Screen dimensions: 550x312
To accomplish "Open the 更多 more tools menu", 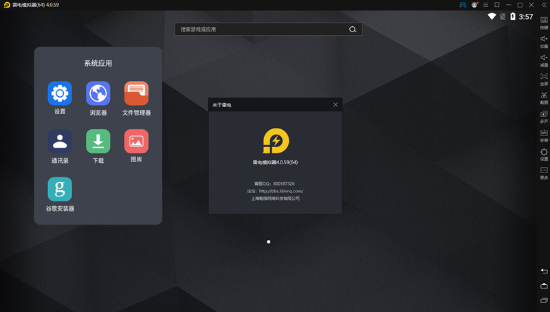I will [x=544, y=173].
